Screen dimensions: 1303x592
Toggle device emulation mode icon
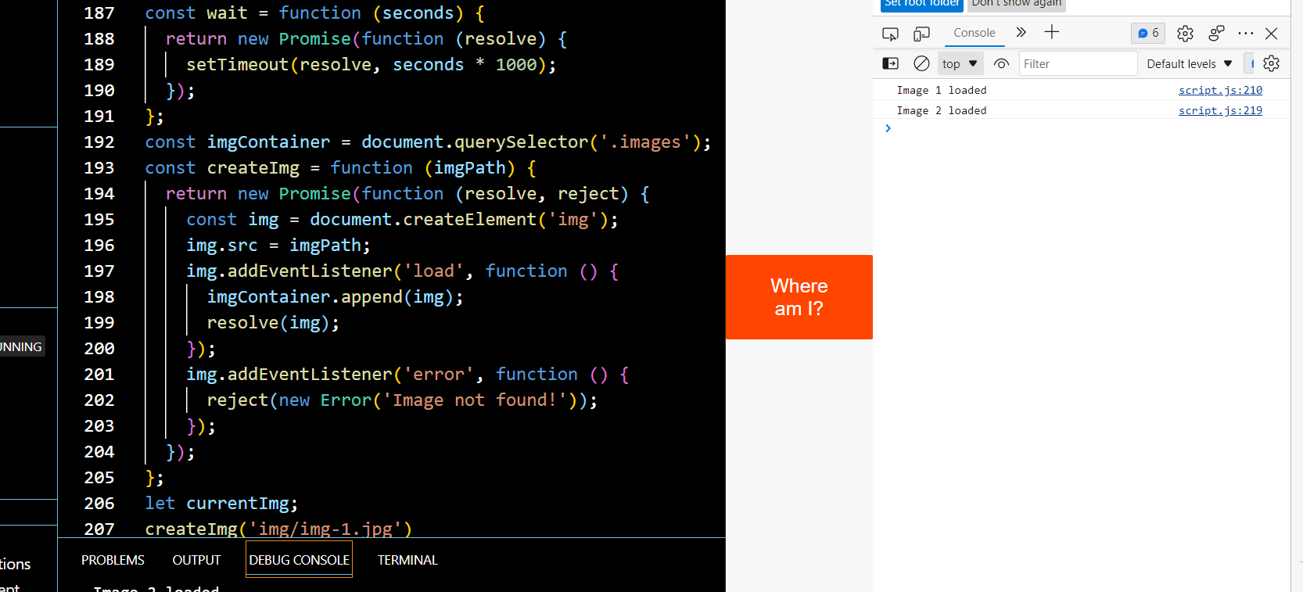pyautogui.click(x=922, y=34)
